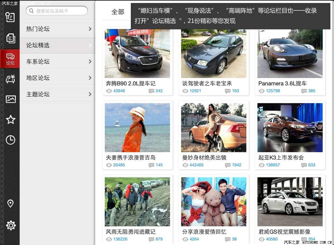334x245 pixels.
Task: Open the picture gallery sidebar icon
Action: pyautogui.click(x=10, y=99)
